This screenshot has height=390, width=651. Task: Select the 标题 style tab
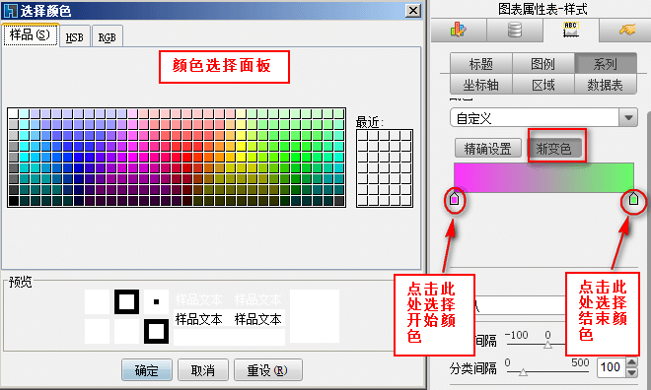click(x=480, y=63)
